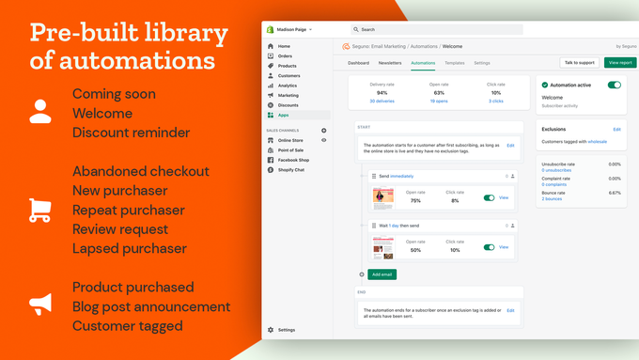Switch to the Templates tab
Image resolution: width=639 pixels, height=360 pixels.
tap(455, 63)
